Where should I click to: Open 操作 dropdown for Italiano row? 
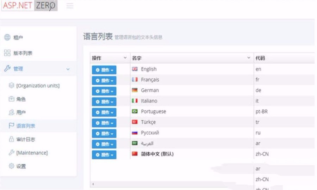[x=104, y=102]
